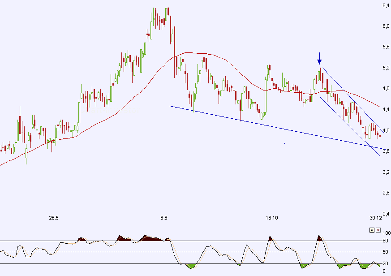Screen dimensions: 391x276
Task: Select the blue down arrow marker
Action: (x=319, y=58)
